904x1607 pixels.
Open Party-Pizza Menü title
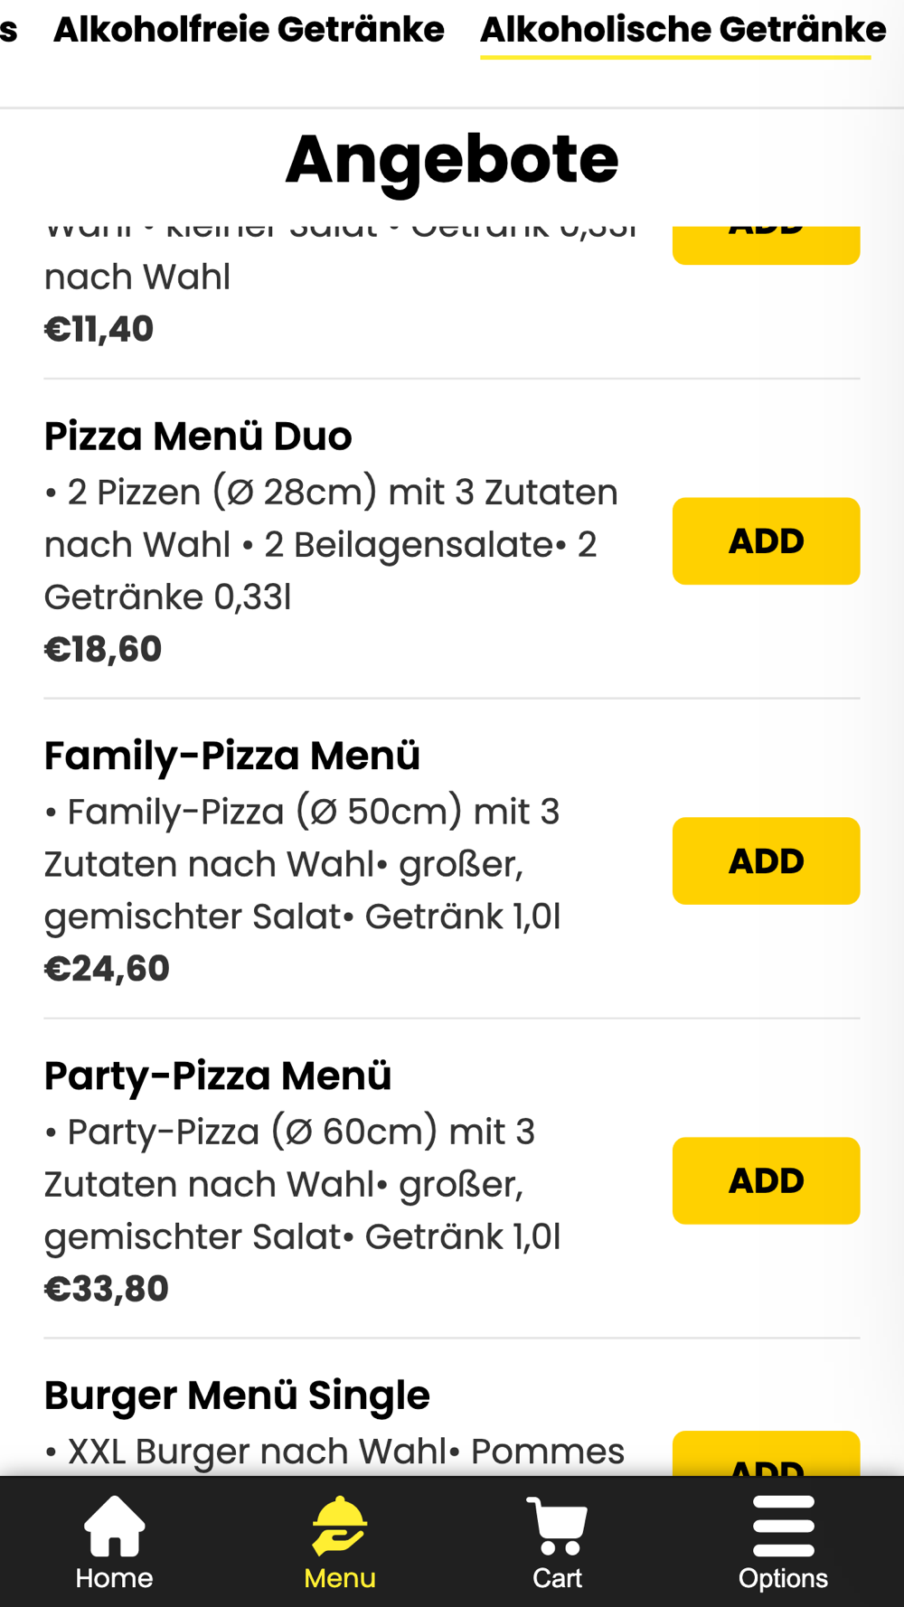(218, 1076)
